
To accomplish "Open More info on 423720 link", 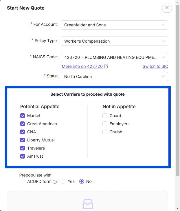I will click(82, 66).
